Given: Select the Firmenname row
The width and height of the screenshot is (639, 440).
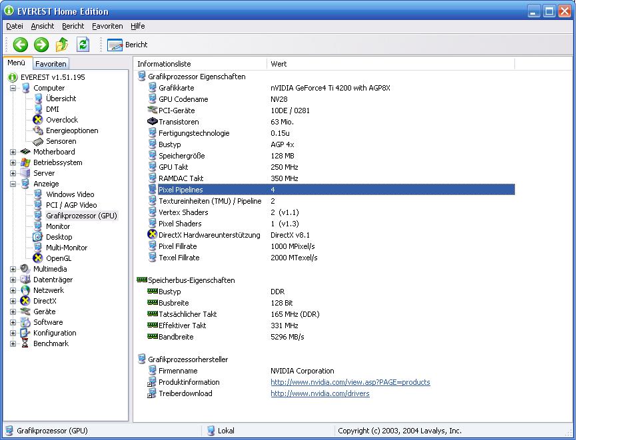Looking at the screenshot, I should tap(331, 371).
